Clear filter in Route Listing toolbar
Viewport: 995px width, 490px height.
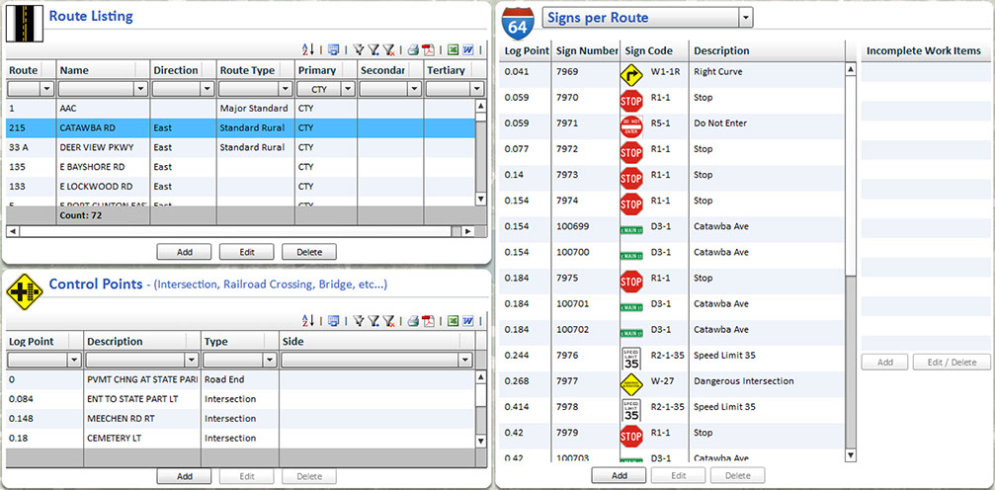pyautogui.click(x=391, y=48)
